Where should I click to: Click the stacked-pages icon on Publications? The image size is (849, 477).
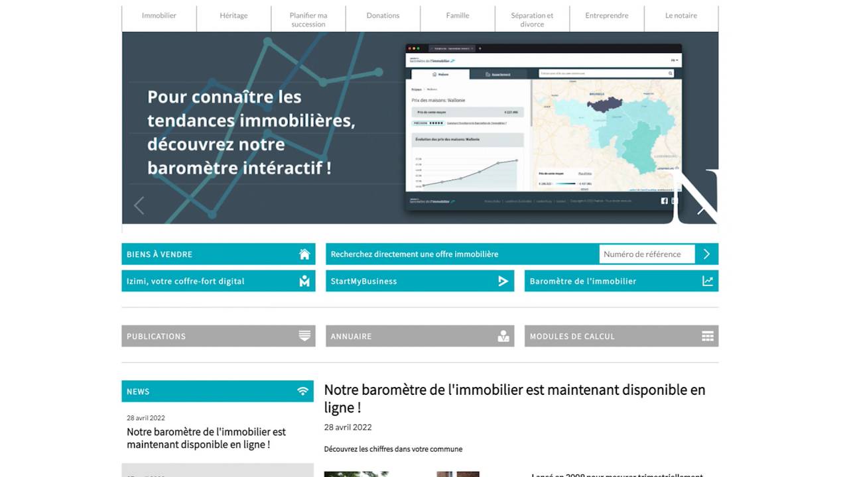pyautogui.click(x=303, y=336)
